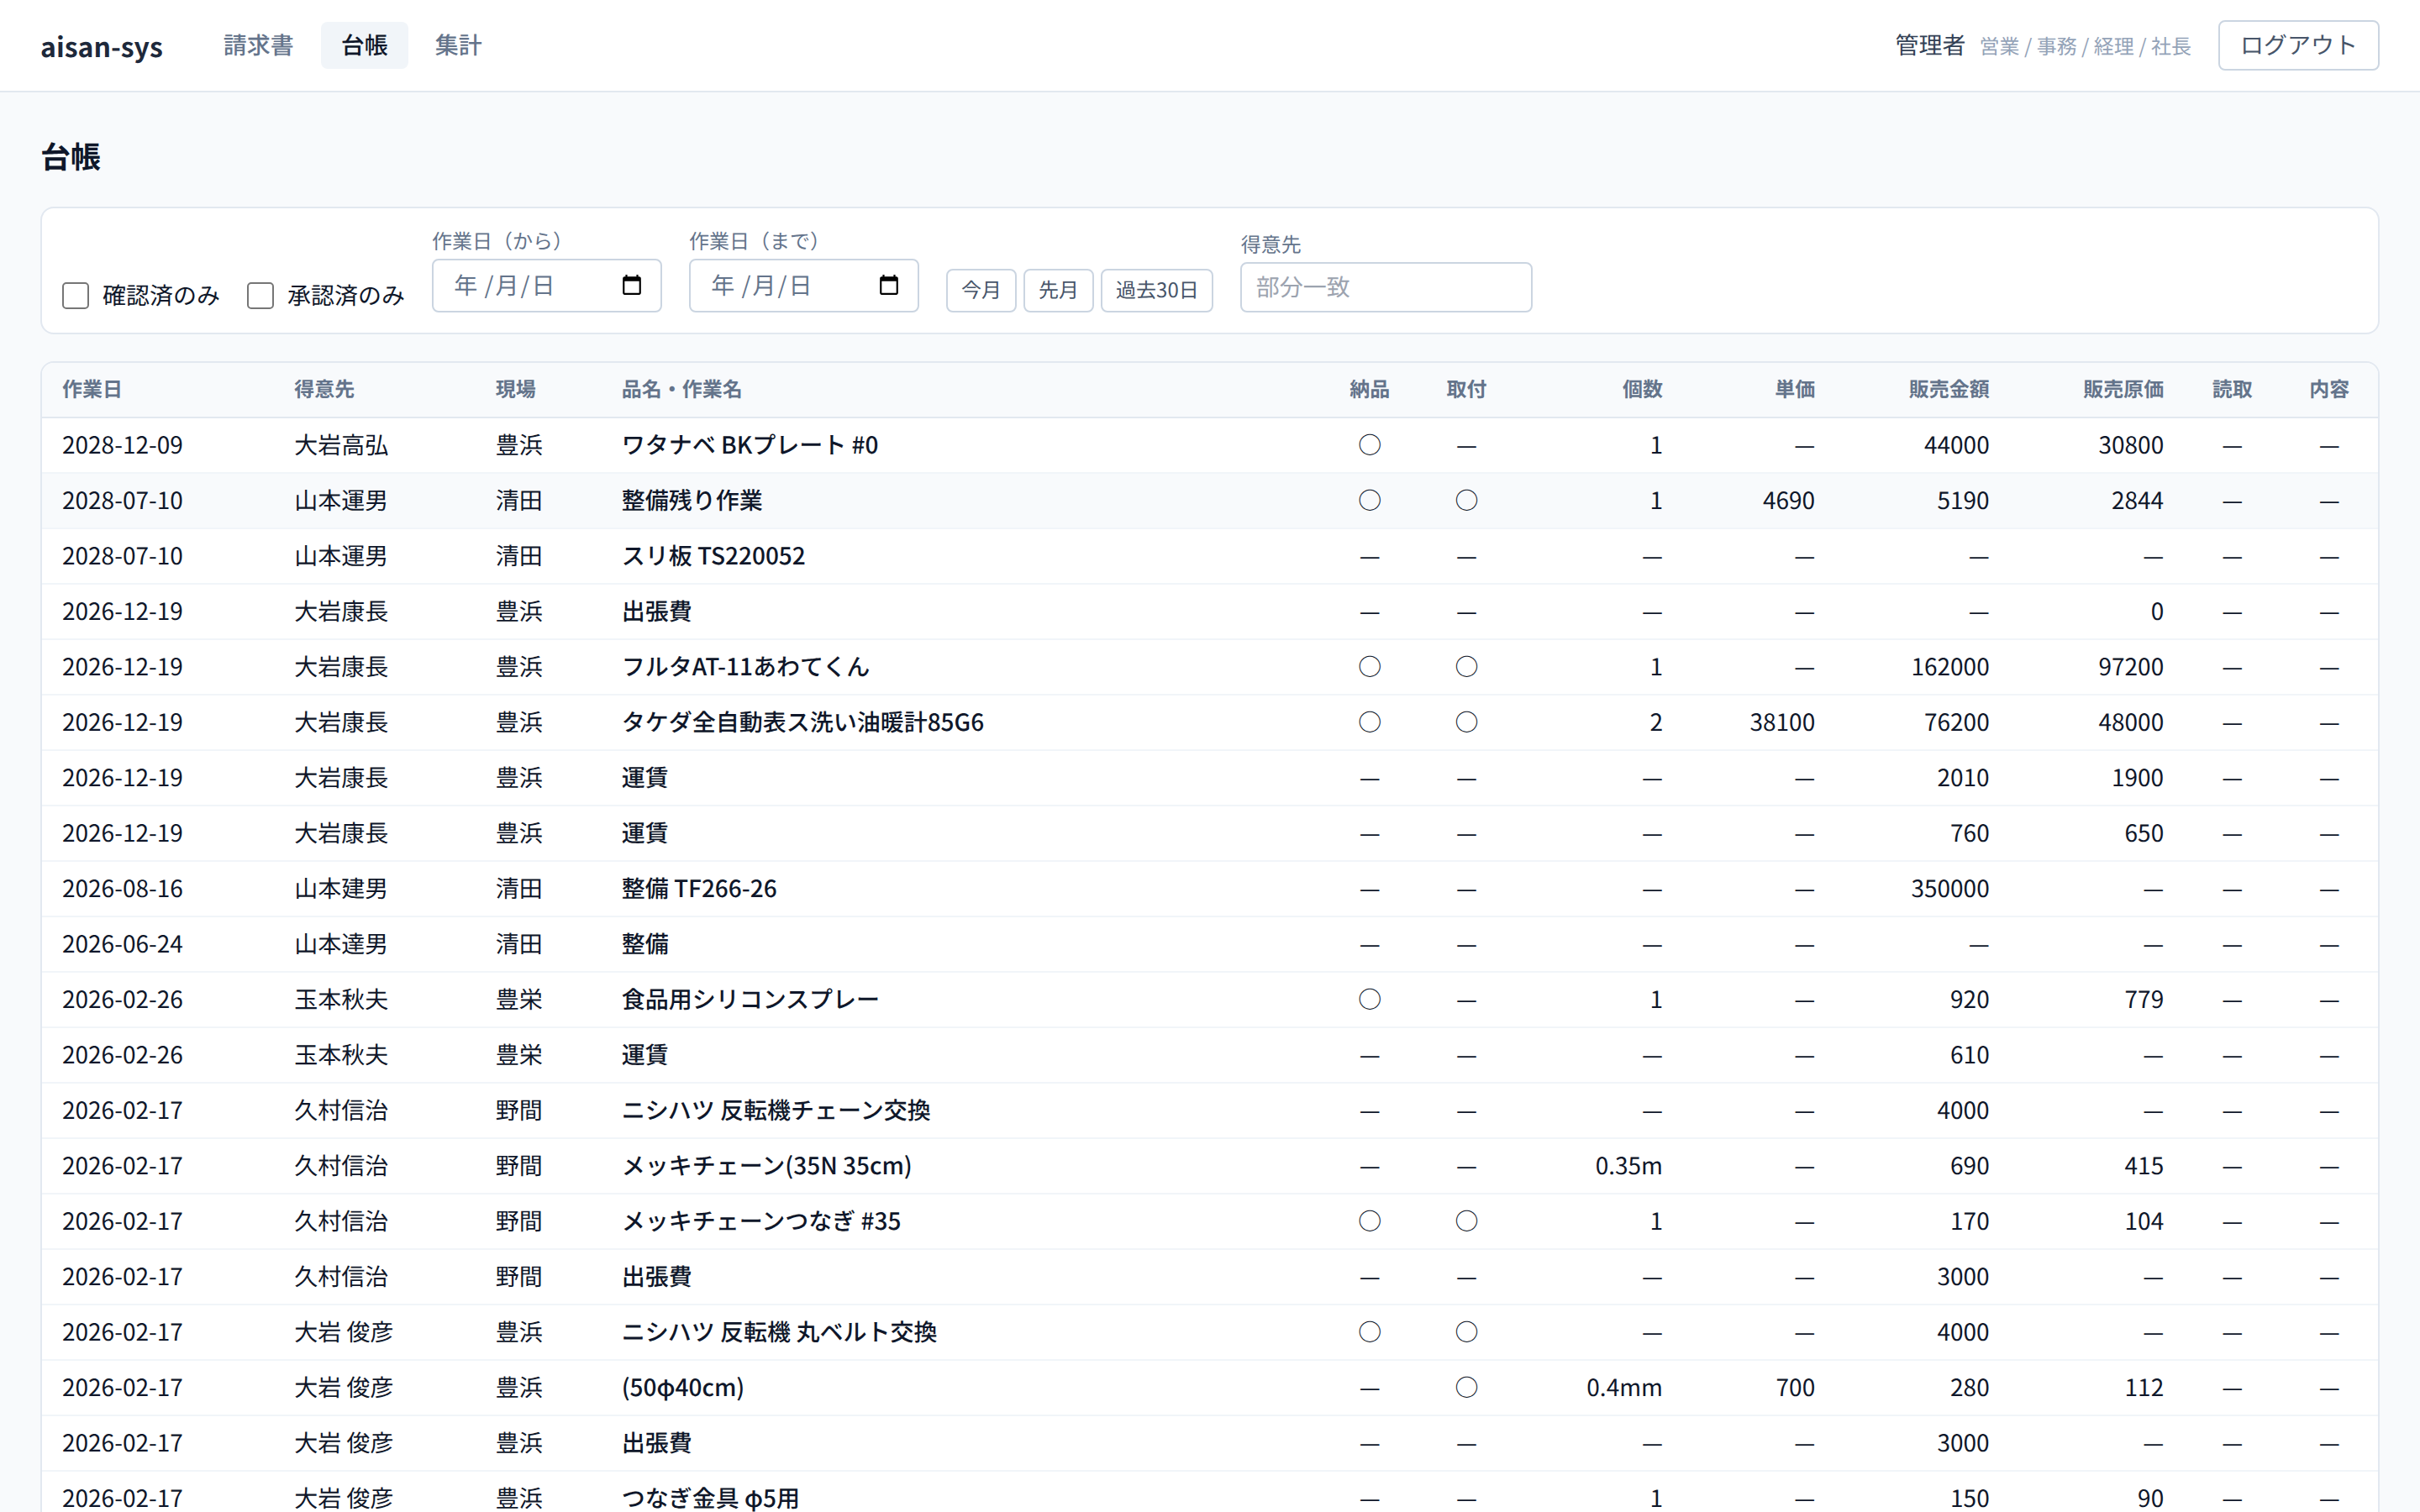This screenshot has width=2420, height=1512.
Task: Filter by 先月
Action: pyautogui.click(x=1058, y=290)
